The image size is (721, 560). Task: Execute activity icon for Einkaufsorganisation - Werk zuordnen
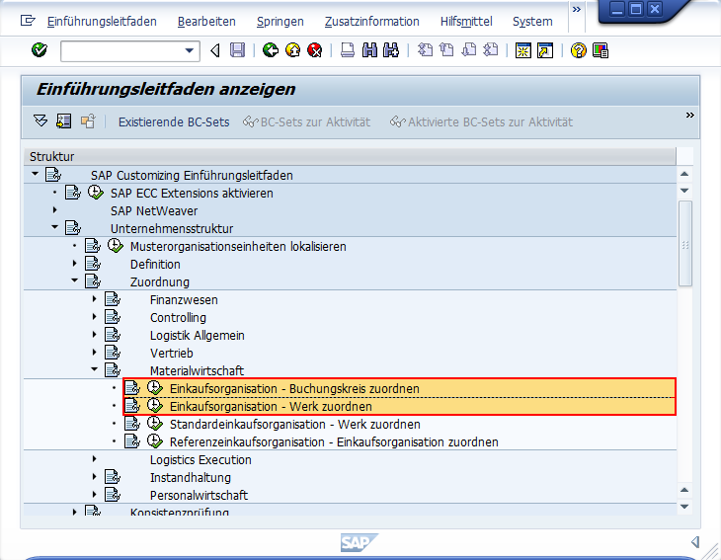155,406
